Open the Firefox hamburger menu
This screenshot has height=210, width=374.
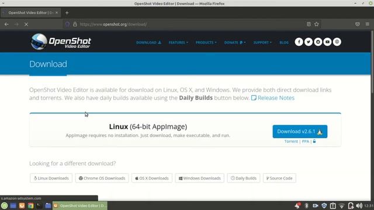point(368,24)
